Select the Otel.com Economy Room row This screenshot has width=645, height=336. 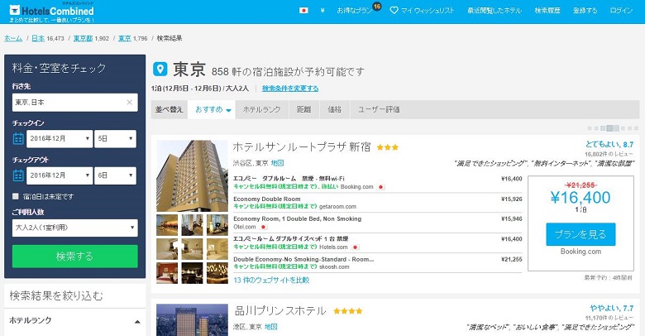tap(378, 223)
